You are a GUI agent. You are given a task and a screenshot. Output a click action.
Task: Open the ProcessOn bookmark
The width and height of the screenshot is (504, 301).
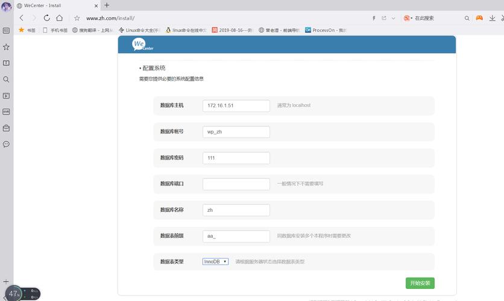click(326, 30)
